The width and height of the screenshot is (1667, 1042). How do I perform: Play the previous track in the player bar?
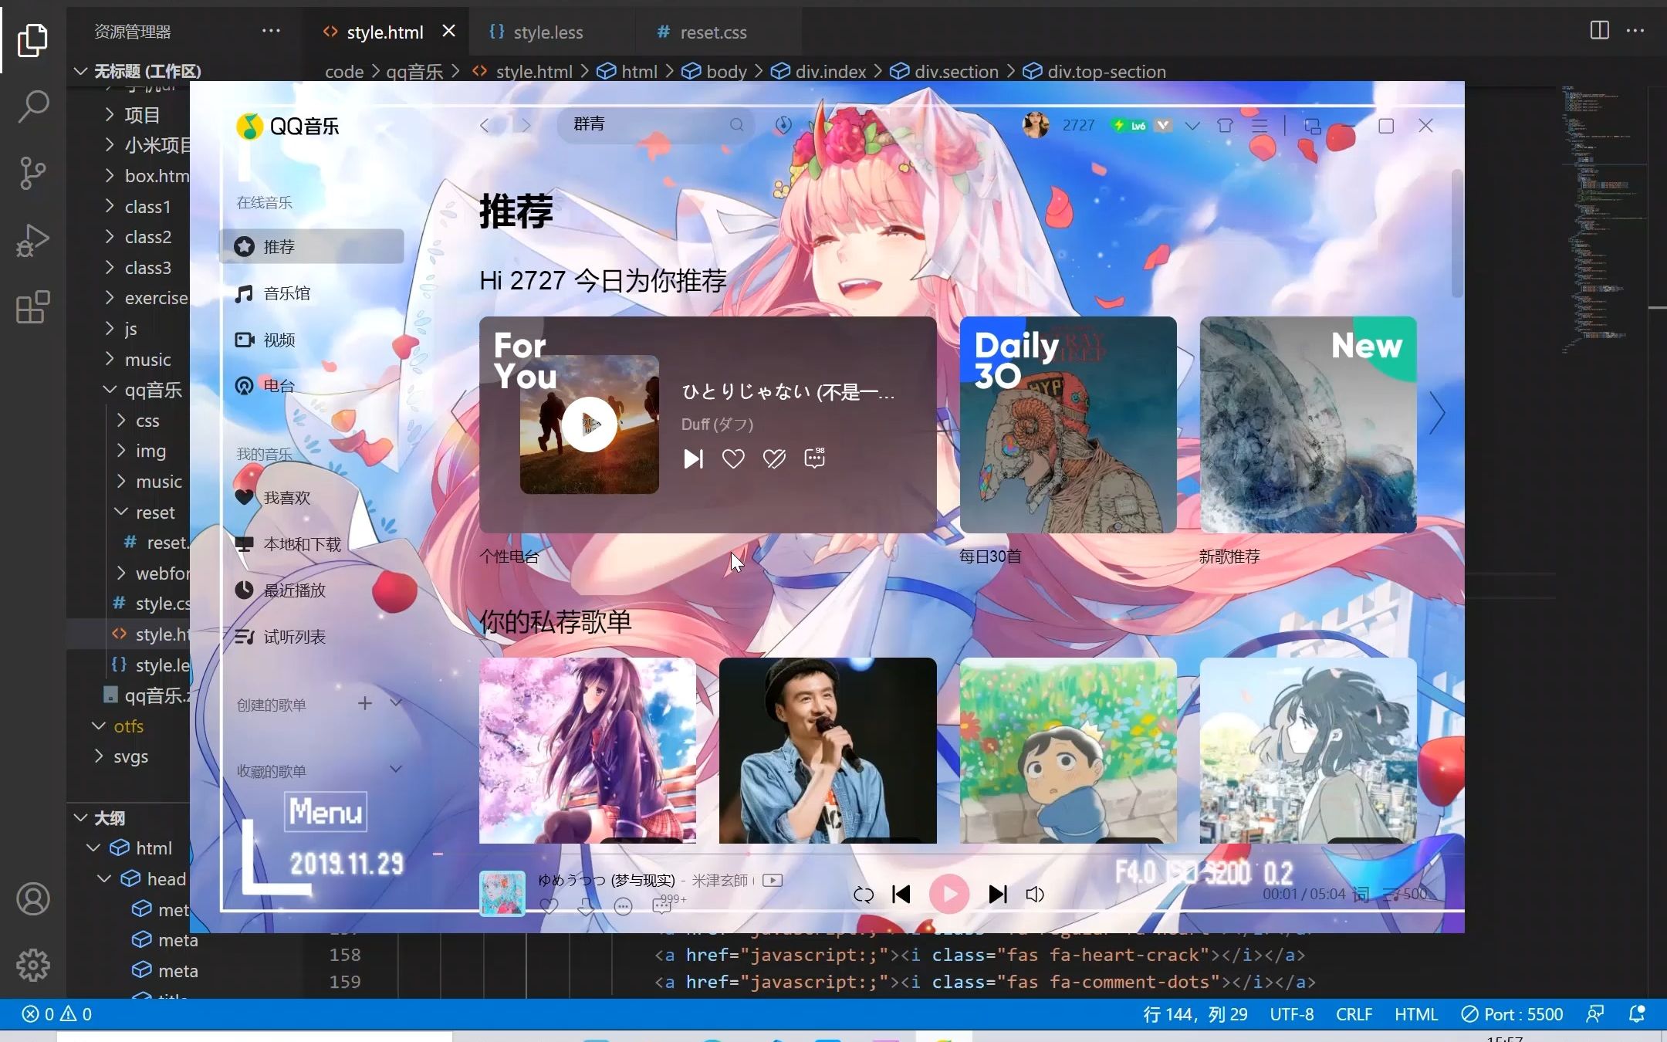click(x=901, y=894)
